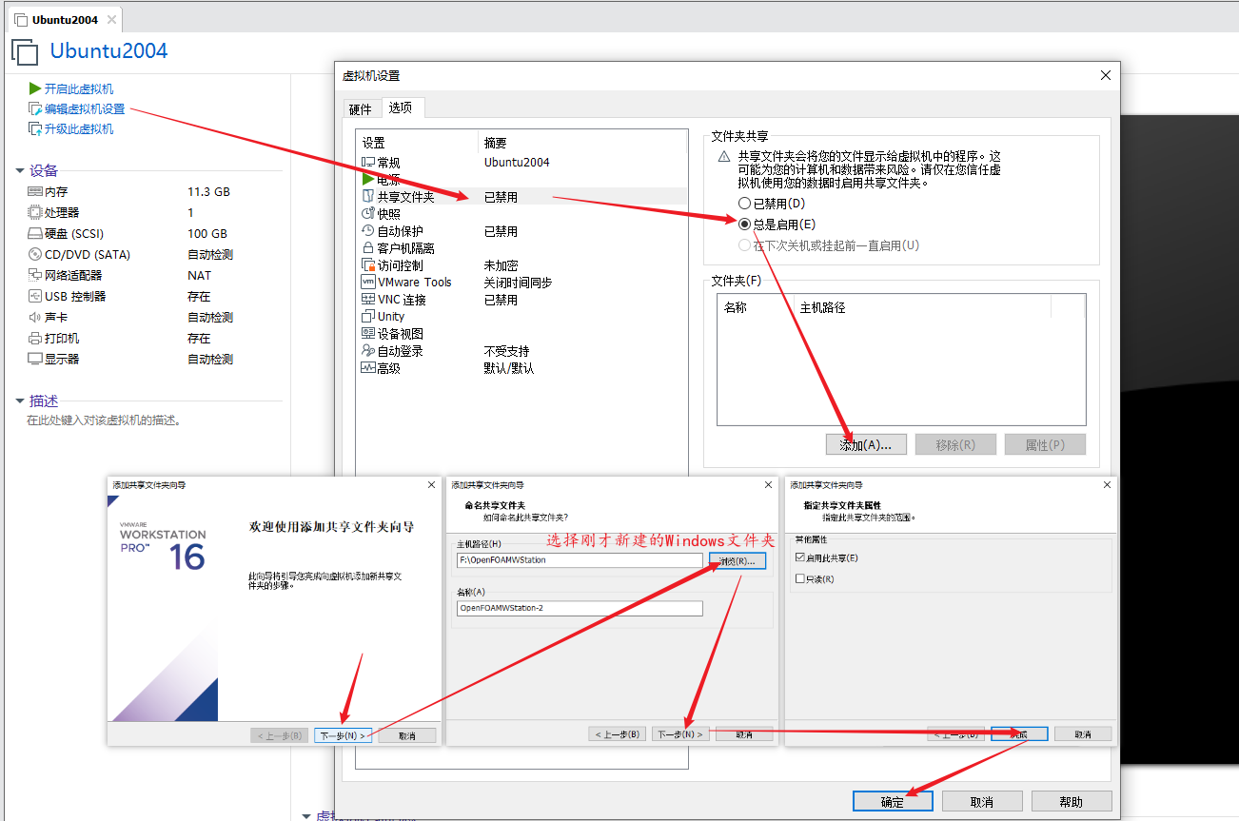
Task: Click the 属性(P) button
Action: [1045, 445]
